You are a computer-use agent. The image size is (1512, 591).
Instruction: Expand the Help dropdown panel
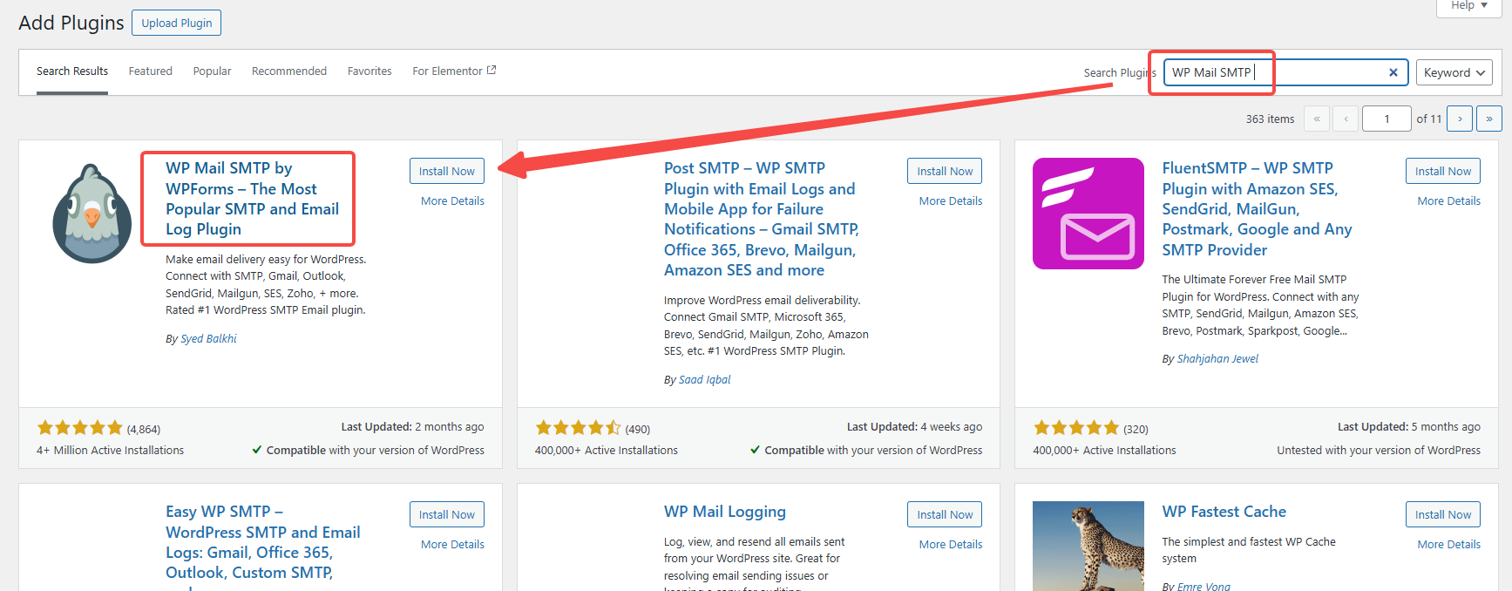[x=1468, y=6]
